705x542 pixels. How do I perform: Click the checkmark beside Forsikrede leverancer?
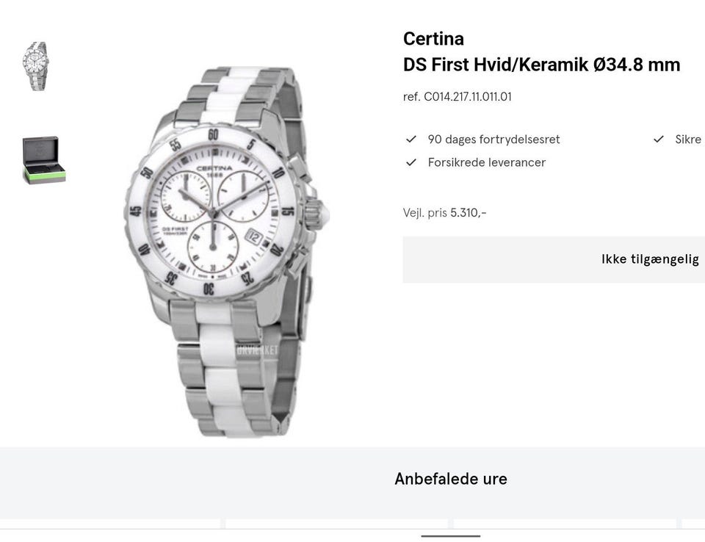pyautogui.click(x=411, y=162)
